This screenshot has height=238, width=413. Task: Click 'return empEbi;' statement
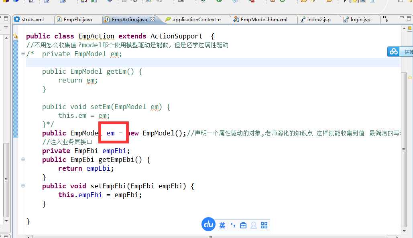[x=86, y=168]
